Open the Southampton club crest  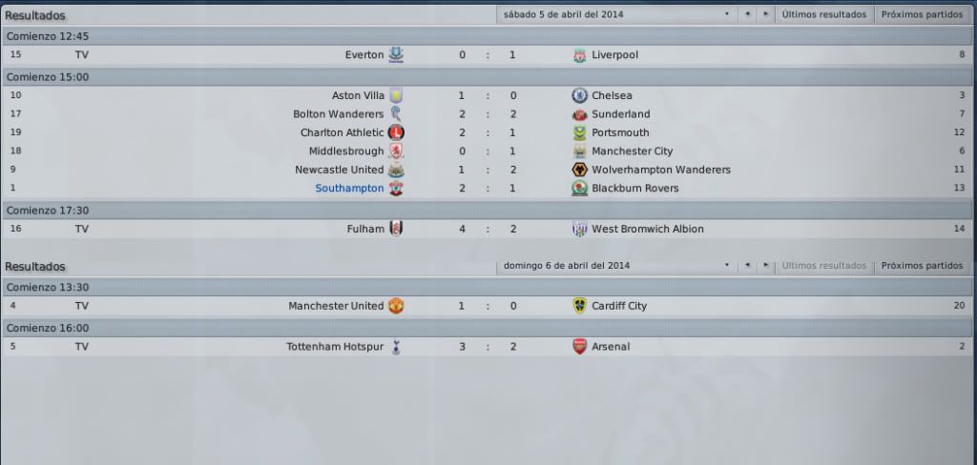[x=396, y=188]
